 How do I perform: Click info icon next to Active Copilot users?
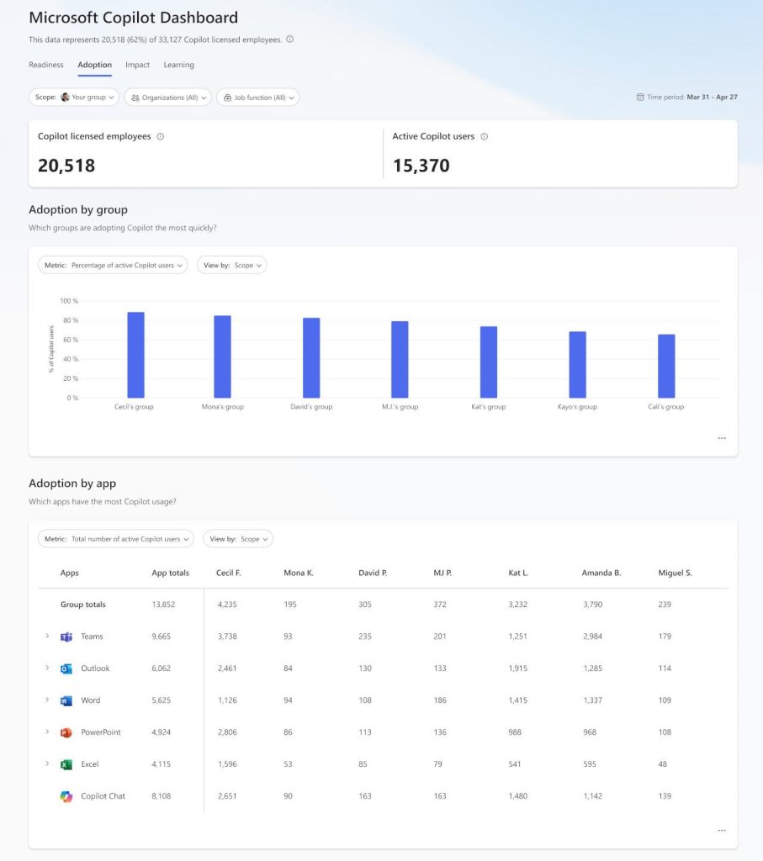(484, 136)
